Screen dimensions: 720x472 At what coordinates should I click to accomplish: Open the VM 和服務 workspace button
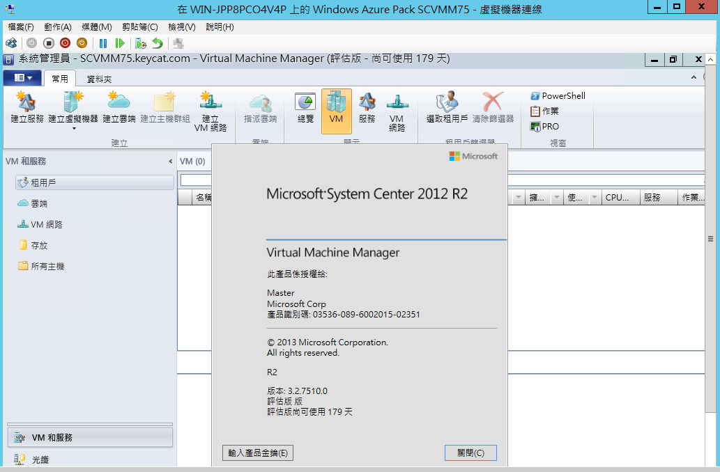90,438
